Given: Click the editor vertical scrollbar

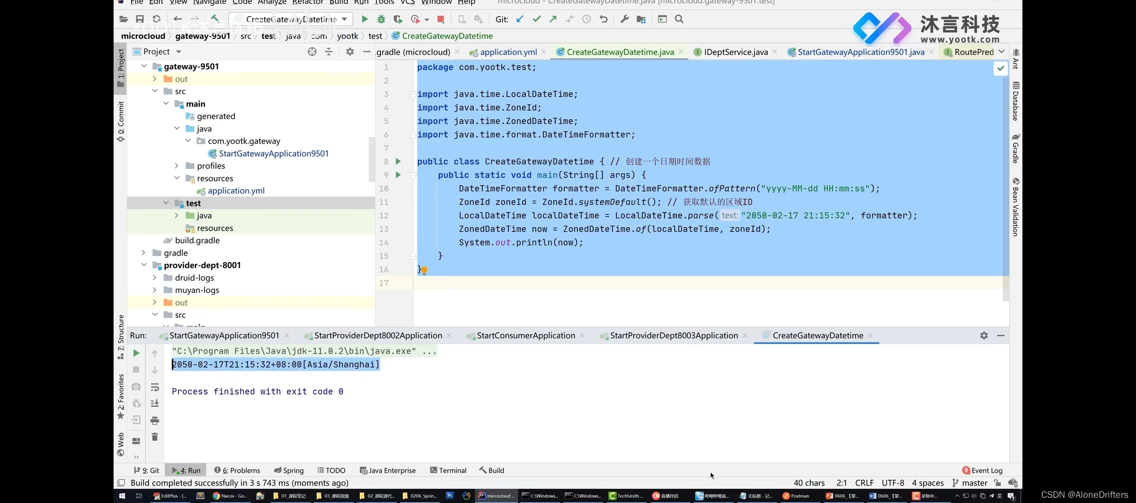Looking at the screenshot, I should (1006, 189).
